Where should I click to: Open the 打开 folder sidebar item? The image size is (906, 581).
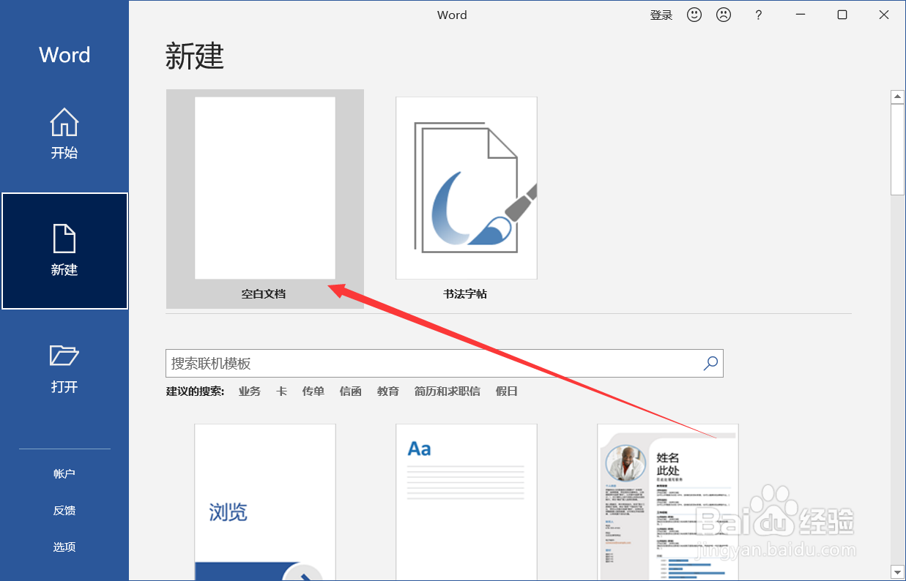[64, 368]
